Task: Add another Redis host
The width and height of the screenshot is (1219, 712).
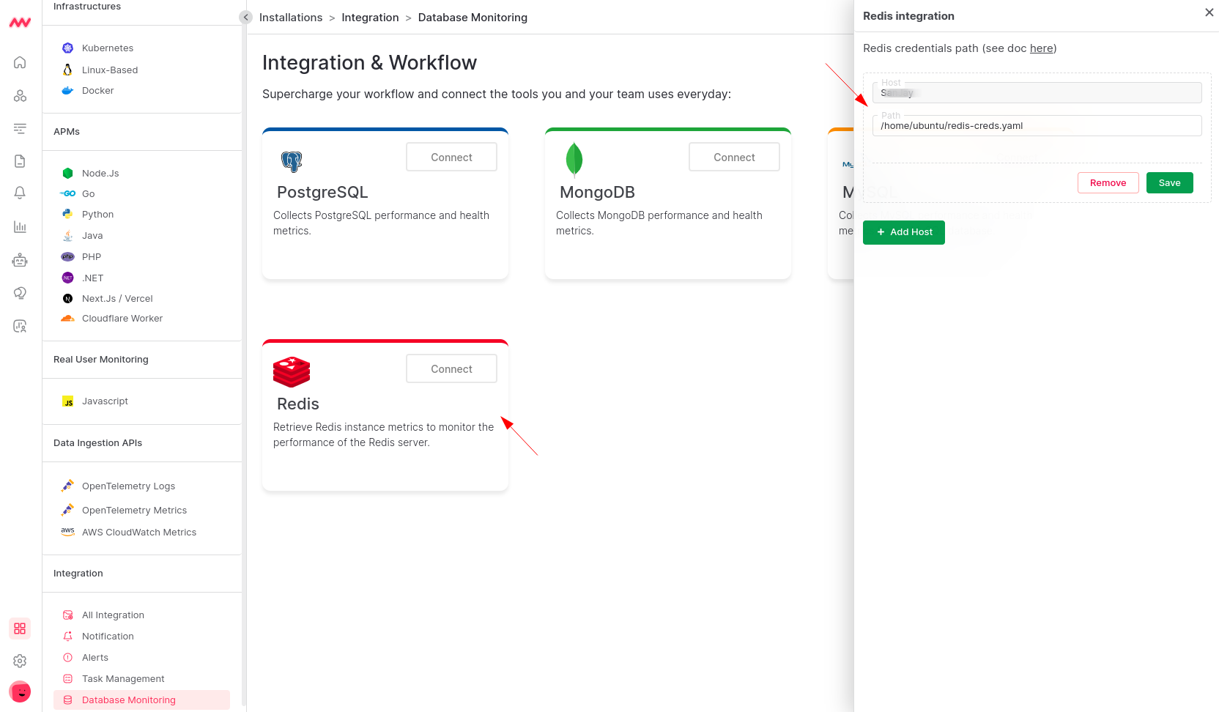Action: pyautogui.click(x=903, y=232)
